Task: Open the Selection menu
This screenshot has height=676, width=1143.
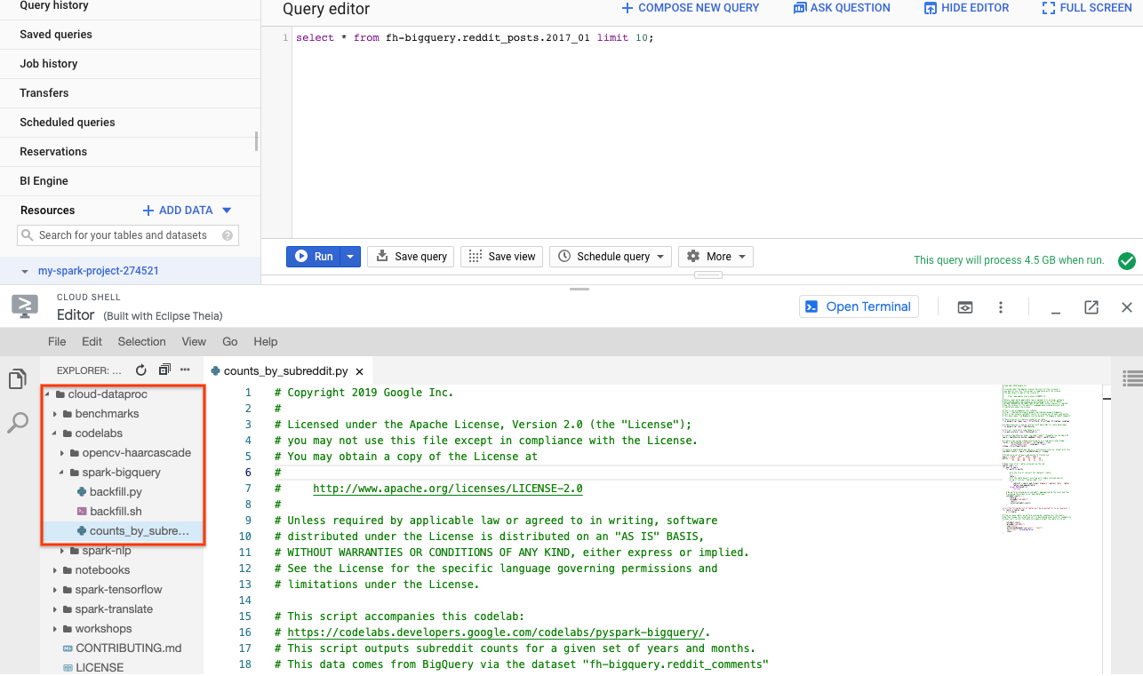Action: pos(141,341)
